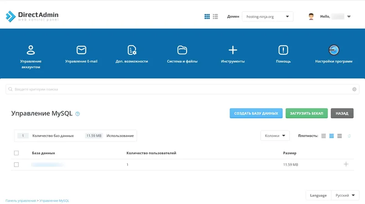Open the Колонки columns dropdown

275,136
